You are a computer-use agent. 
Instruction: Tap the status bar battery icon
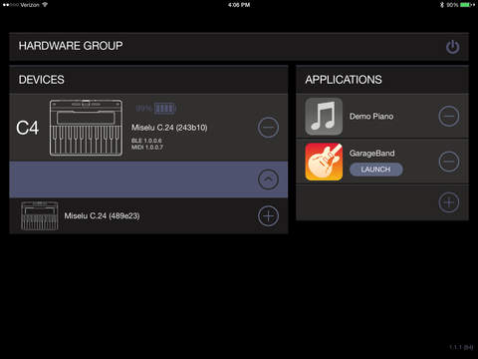(467, 5)
